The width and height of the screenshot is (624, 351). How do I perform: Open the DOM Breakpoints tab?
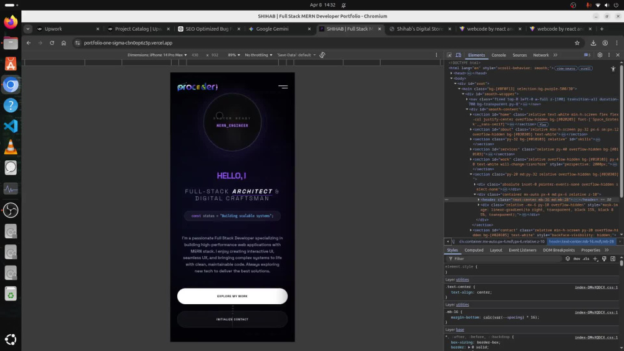558,250
